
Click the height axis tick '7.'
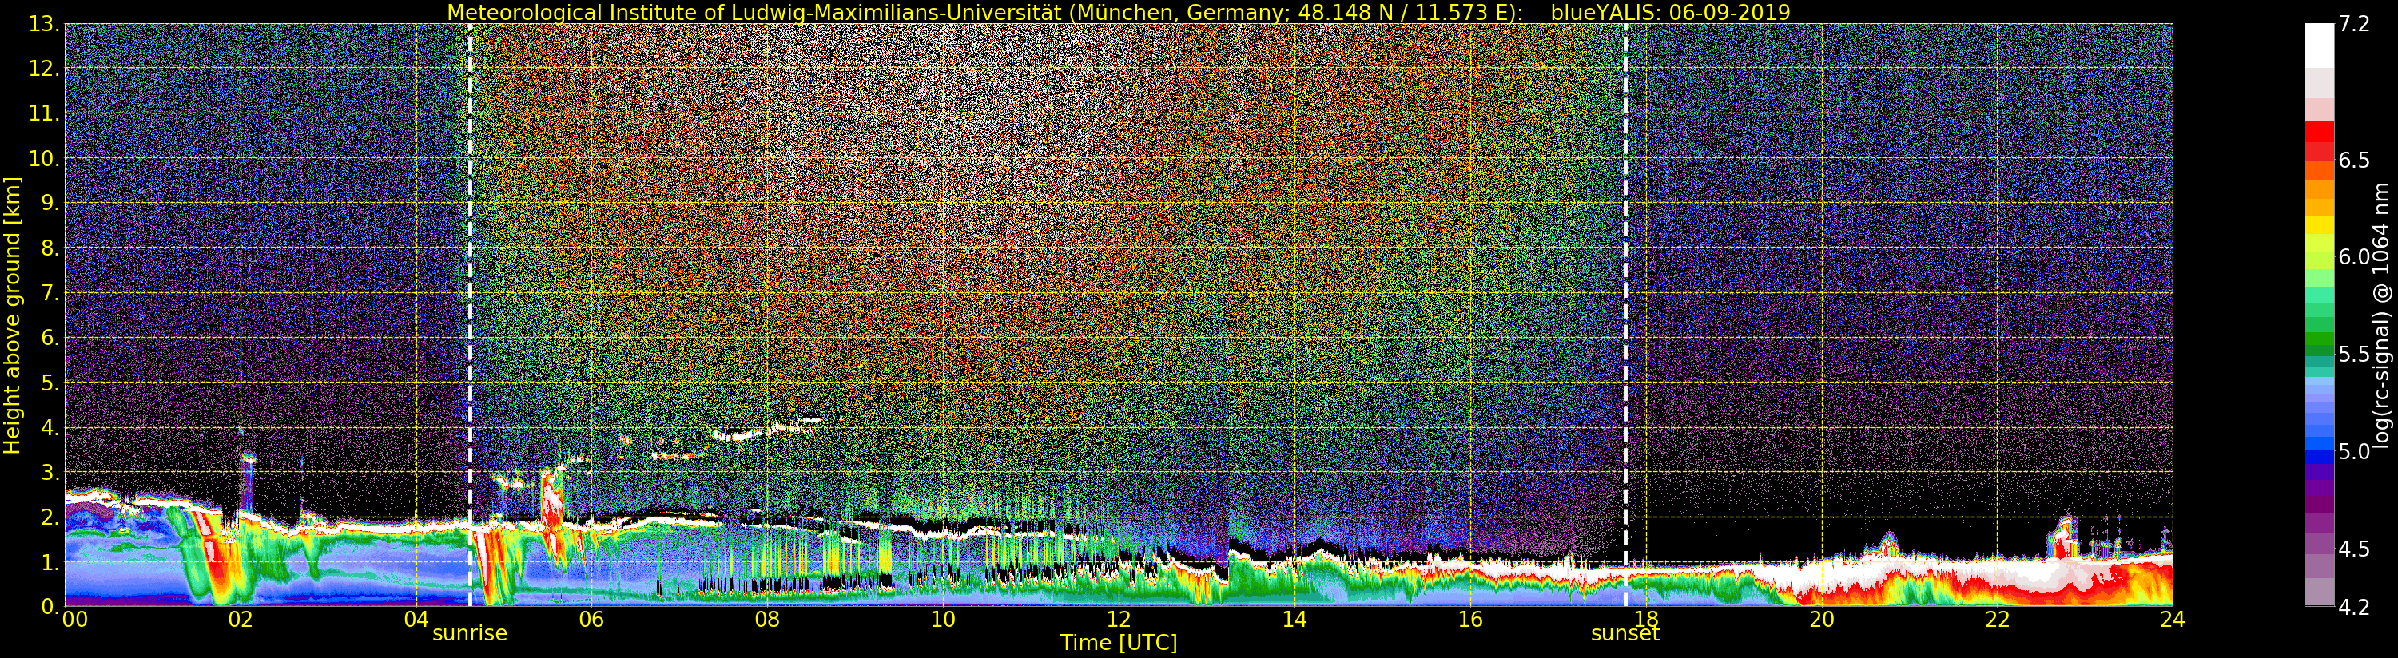pos(50,293)
